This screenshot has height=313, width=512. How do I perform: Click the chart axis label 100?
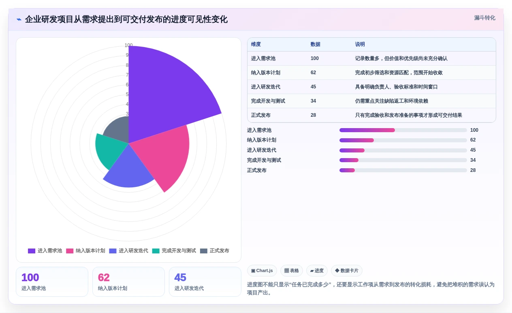[128, 45]
